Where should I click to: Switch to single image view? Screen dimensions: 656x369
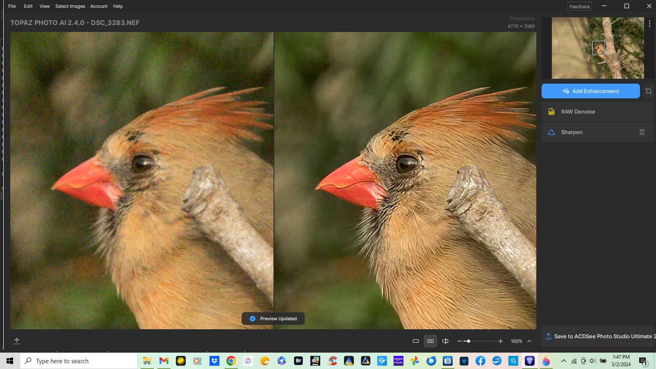click(x=415, y=341)
